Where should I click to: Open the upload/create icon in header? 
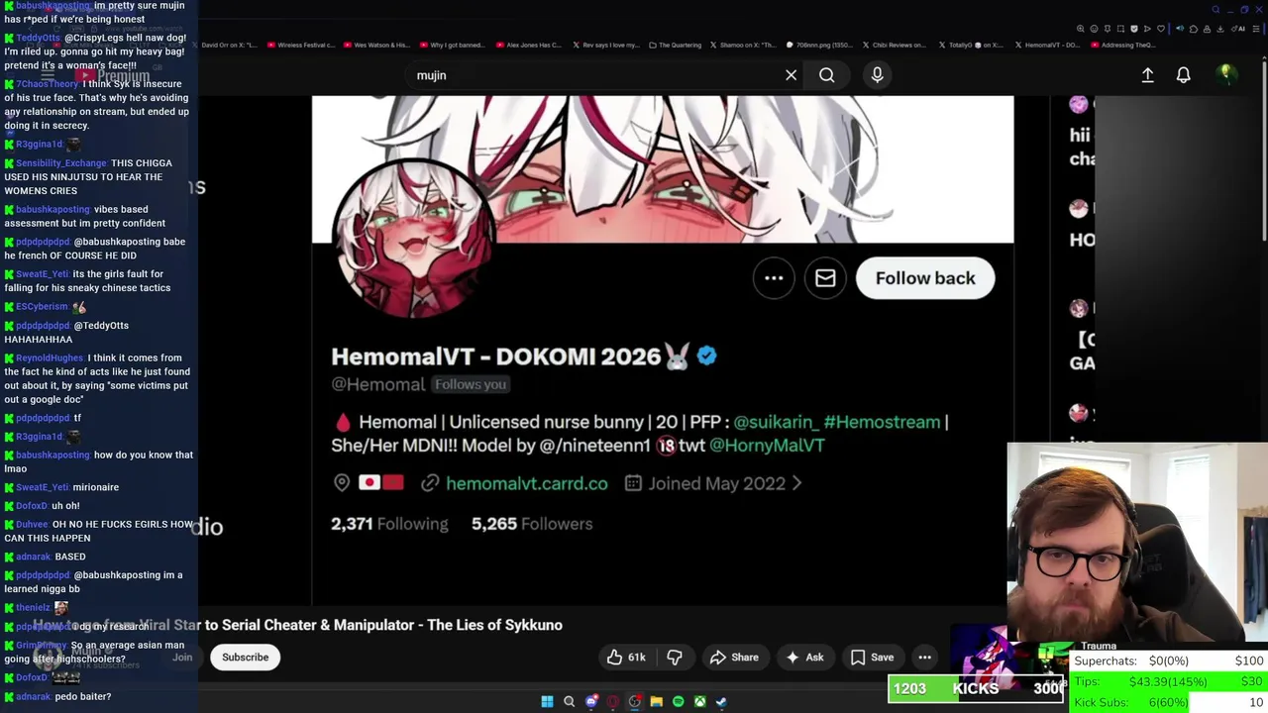tap(1147, 75)
